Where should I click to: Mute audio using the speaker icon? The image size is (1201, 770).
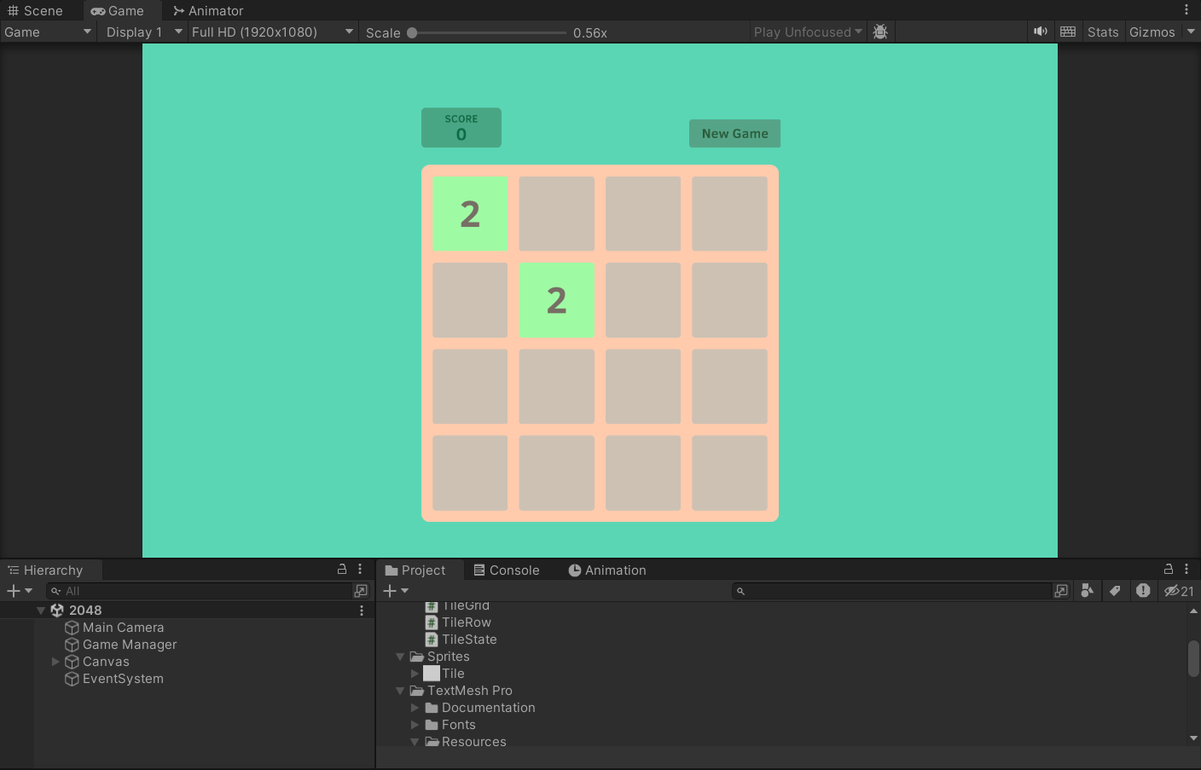point(1041,32)
